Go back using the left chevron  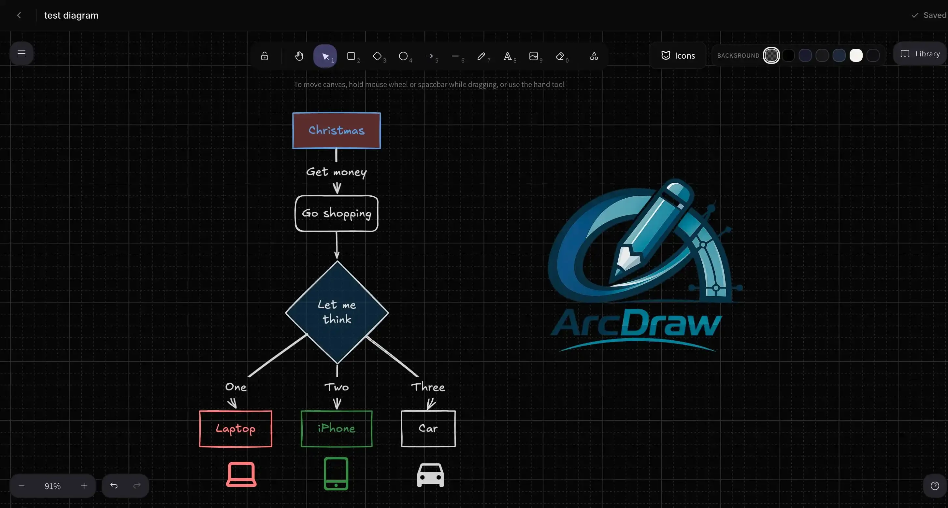pyautogui.click(x=19, y=15)
